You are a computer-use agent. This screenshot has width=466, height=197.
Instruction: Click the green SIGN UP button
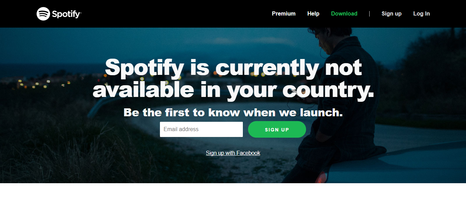277,129
